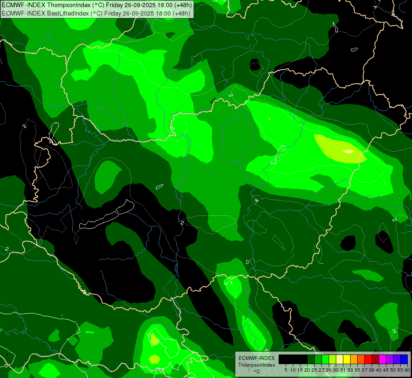
Task: Click the legend tick value 20
Action: pos(307,370)
